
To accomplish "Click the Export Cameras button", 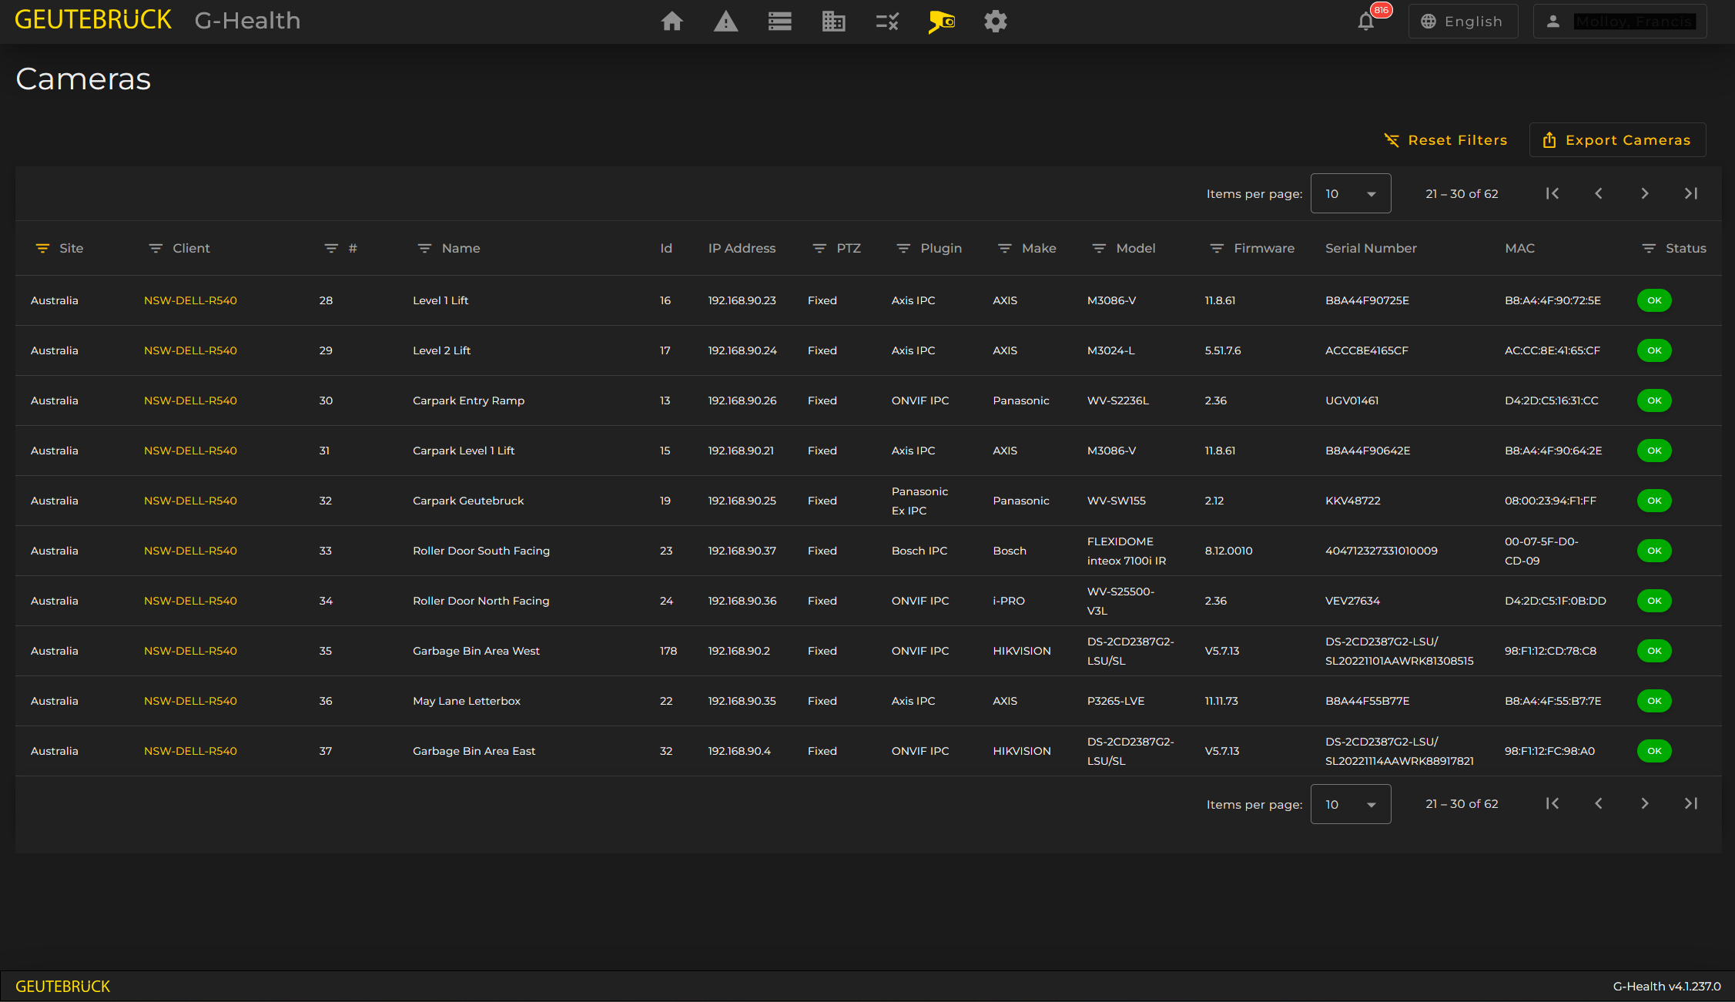I will 1617,140.
